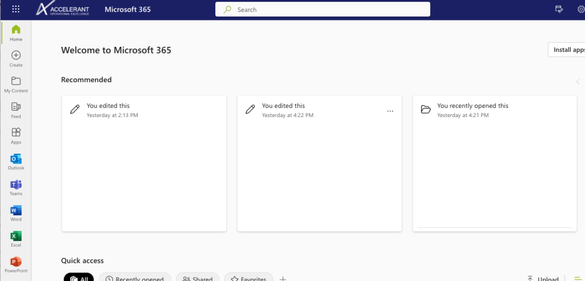
Task: Open the Settings gear in header
Action: pos(580,9)
